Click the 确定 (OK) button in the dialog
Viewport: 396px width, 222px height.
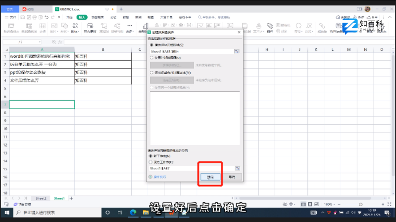[x=210, y=177]
